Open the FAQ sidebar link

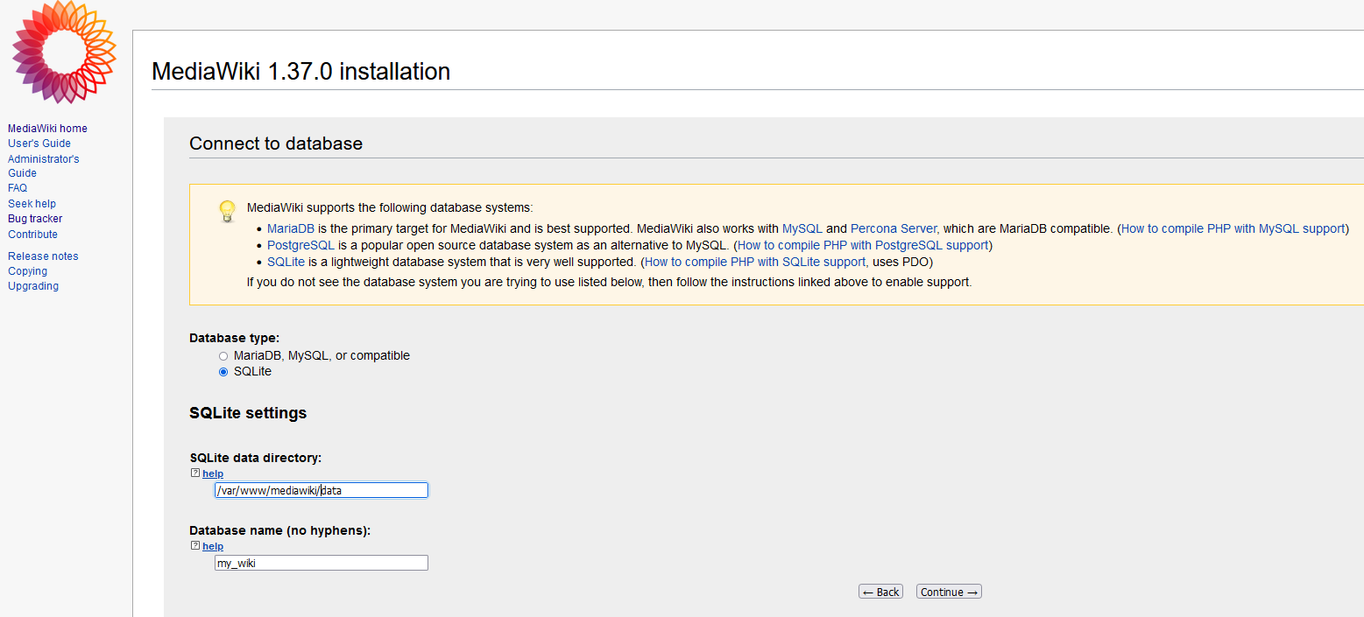(x=18, y=188)
